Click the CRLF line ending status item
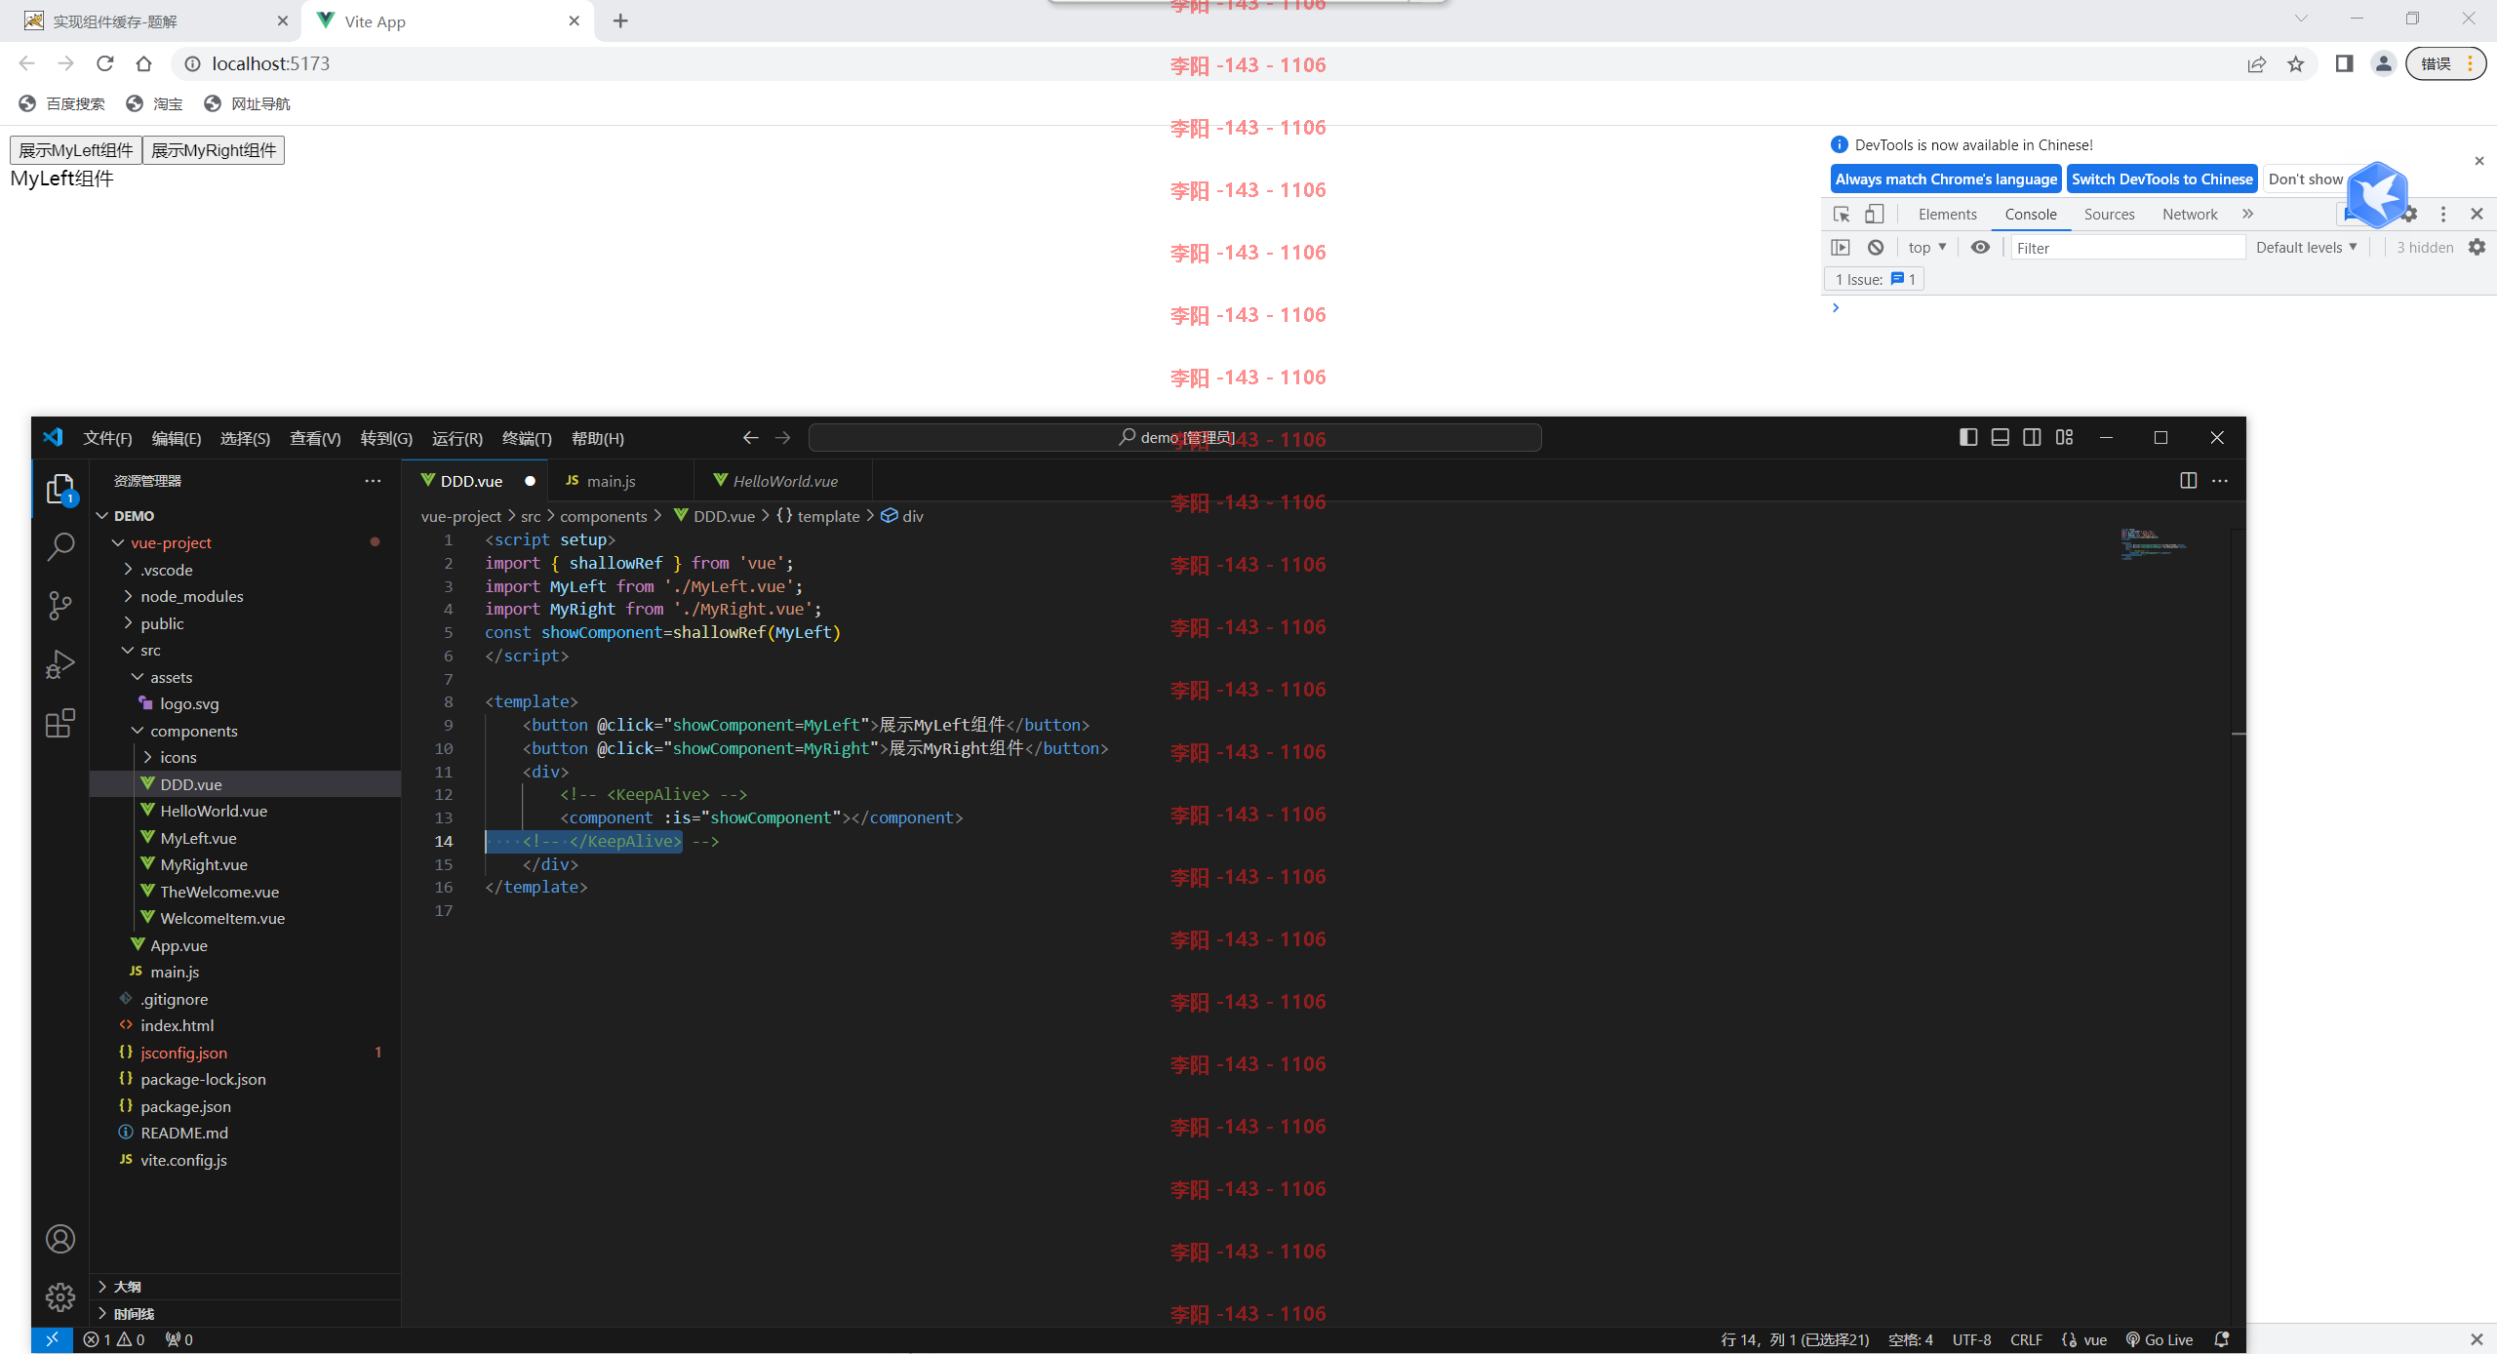Image resolution: width=2497 pixels, height=1354 pixels. click(2026, 1339)
